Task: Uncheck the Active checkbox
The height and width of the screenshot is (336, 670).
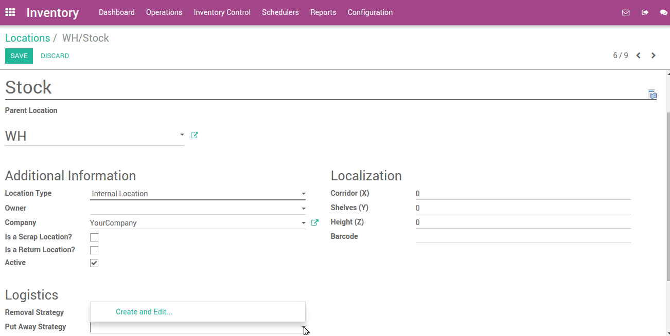Action: click(94, 263)
